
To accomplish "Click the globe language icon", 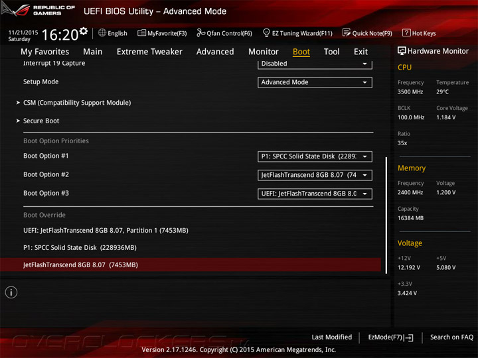I will [x=102, y=33].
